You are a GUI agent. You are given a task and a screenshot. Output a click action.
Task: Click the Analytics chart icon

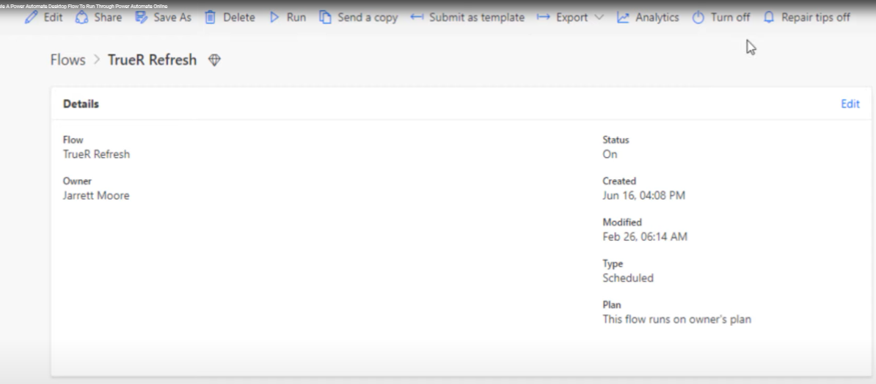point(623,18)
